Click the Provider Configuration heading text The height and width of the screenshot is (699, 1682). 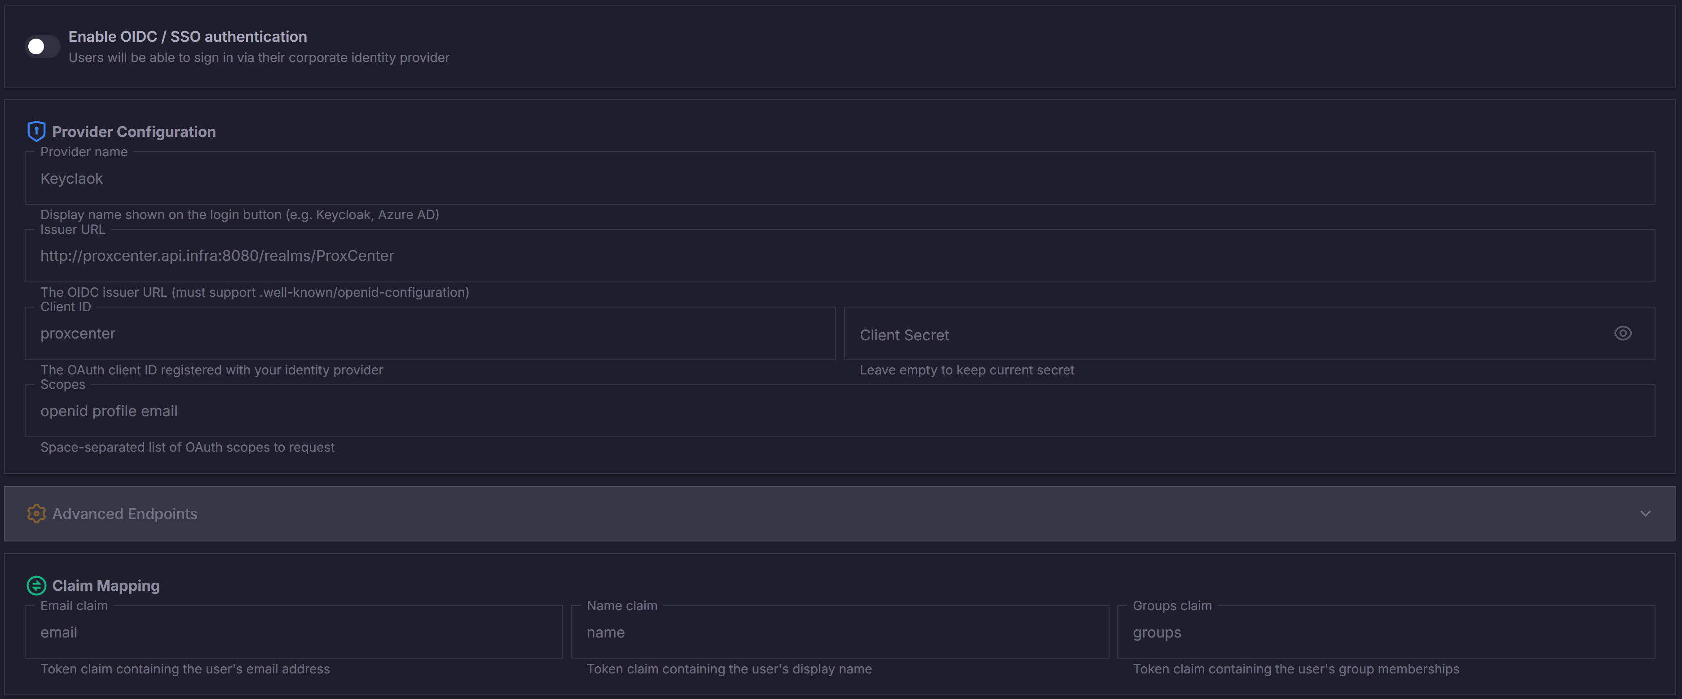point(134,132)
